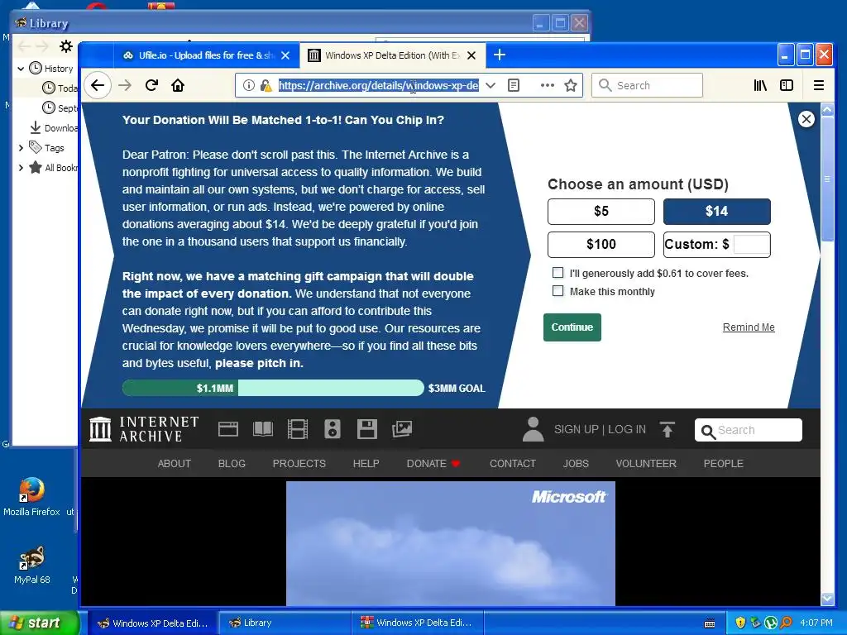Select Windows XP Delta Edition tab
This screenshot has height=635, width=847.
click(x=392, y=55)
